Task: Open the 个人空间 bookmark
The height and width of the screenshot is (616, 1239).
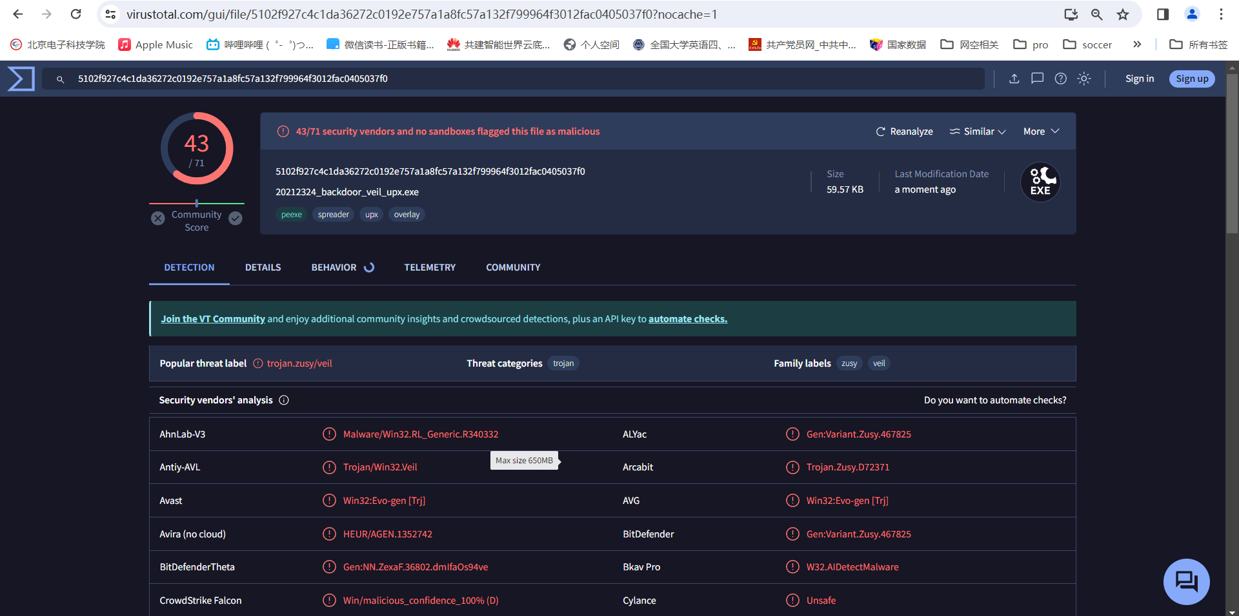Action: [591, 44]
